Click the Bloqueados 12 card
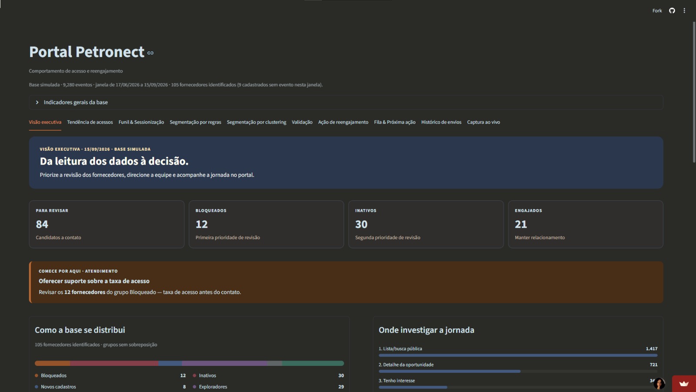696x392 pixels. point(266,224)
